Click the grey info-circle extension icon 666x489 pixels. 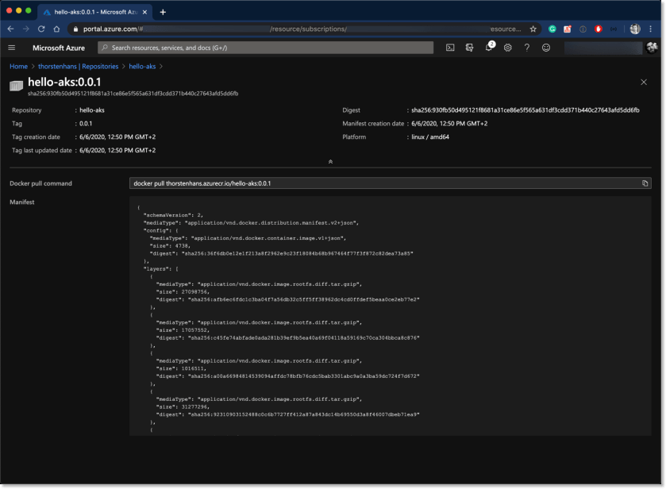(x=583, y=29)
